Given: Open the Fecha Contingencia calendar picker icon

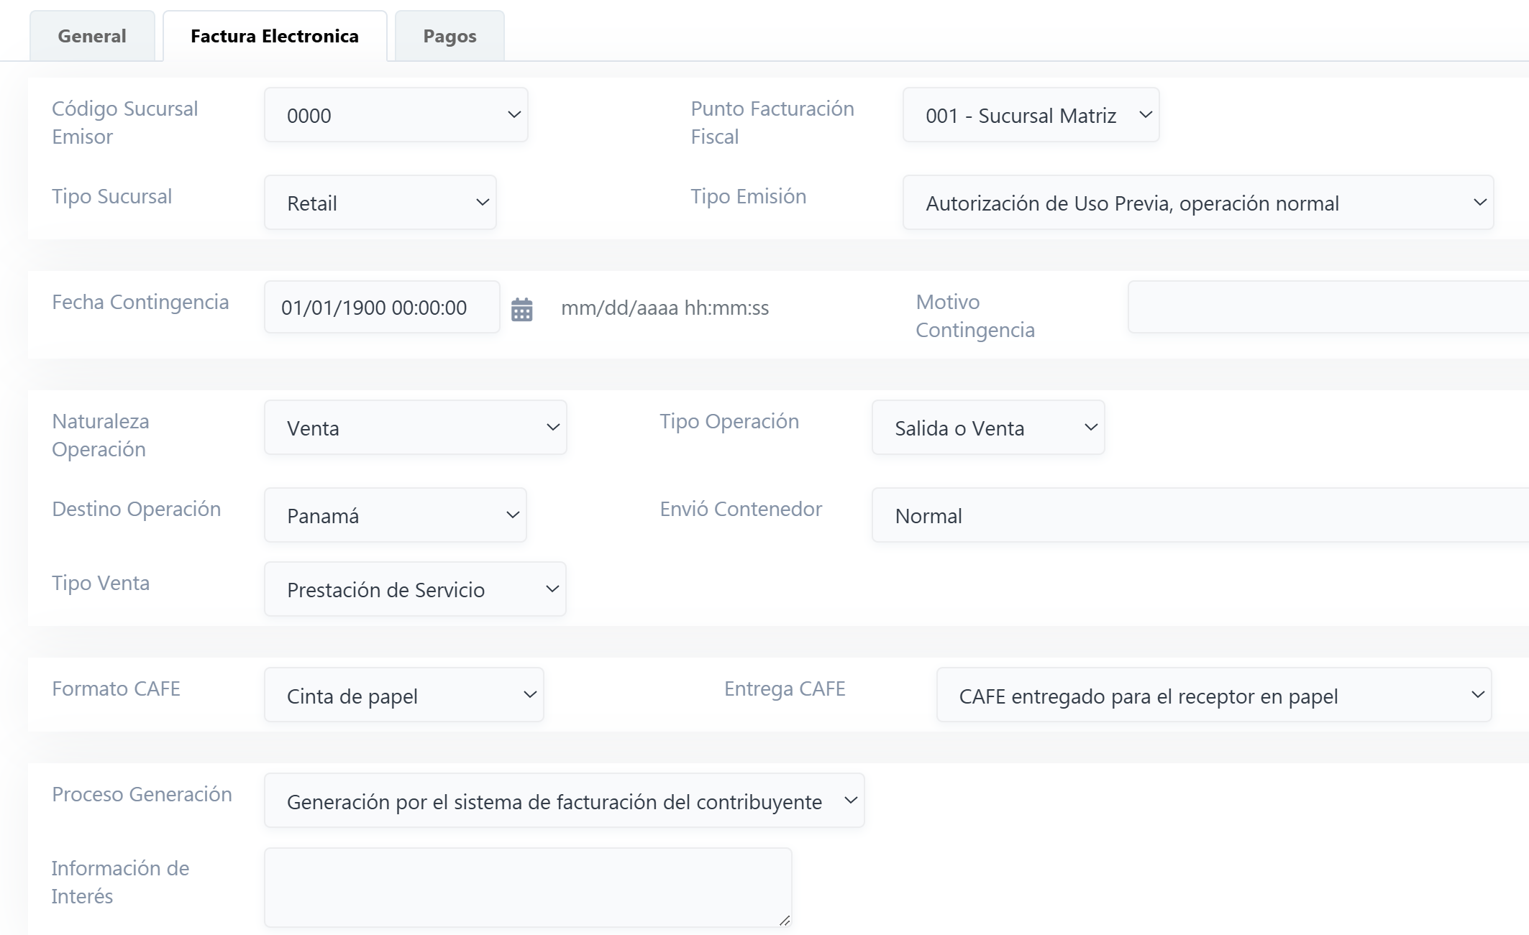Looking at the screenshot, I should tap(521, 309).
